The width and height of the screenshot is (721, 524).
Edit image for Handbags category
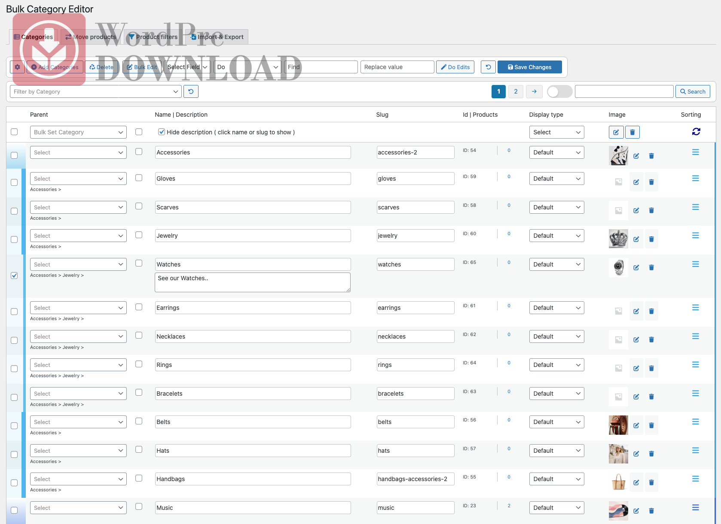[636, 482]
